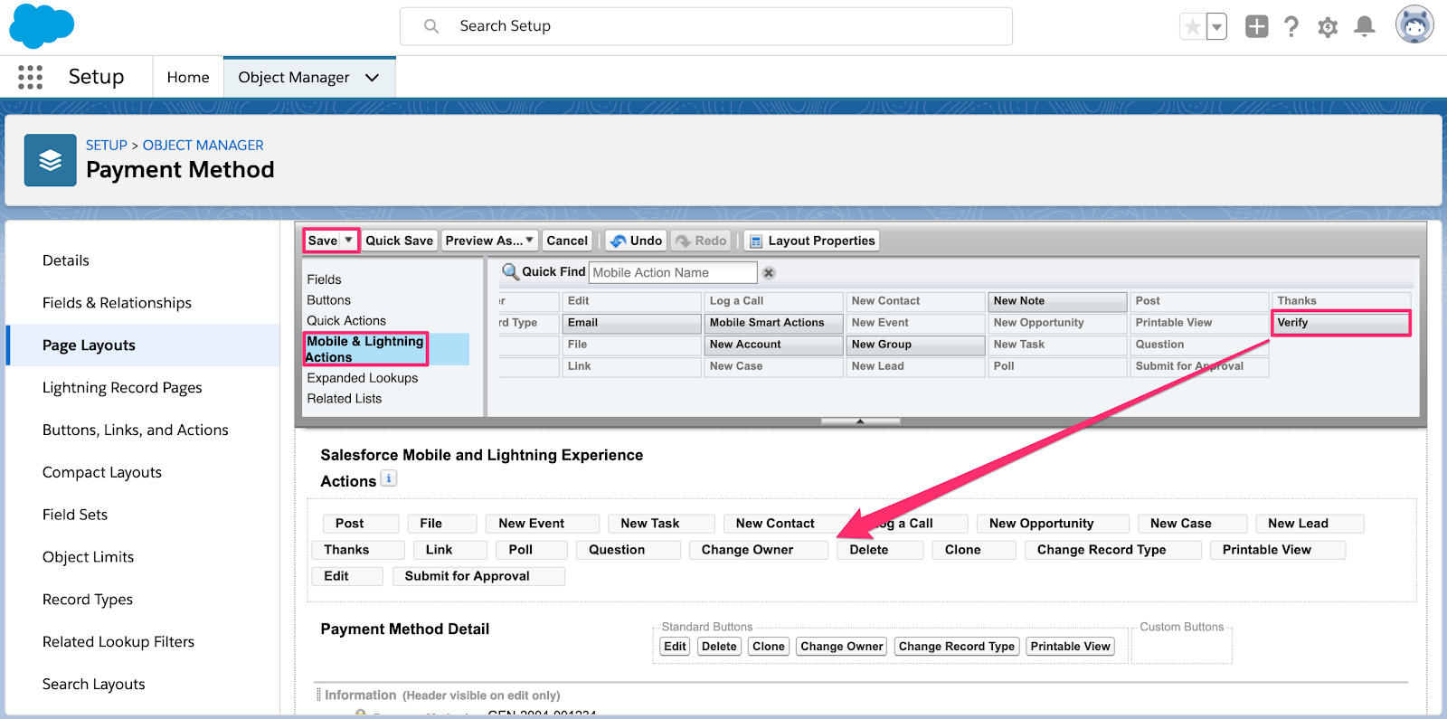1447x719 pixels.
Task: Switch to the Home tab
Action: coord(188,78)
